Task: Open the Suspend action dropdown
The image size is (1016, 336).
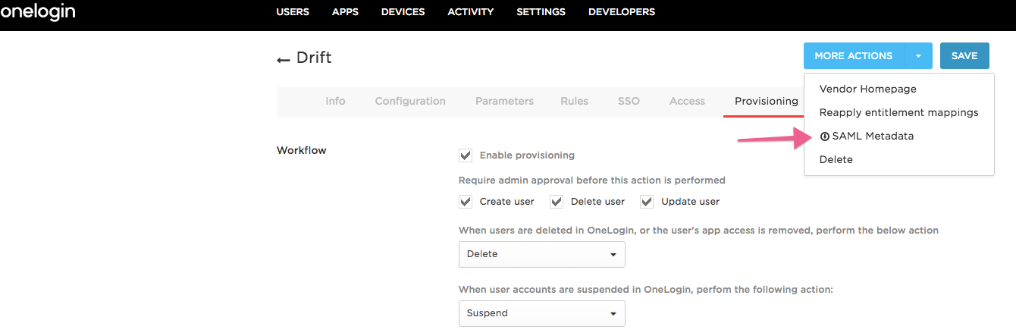Action: 542,313
